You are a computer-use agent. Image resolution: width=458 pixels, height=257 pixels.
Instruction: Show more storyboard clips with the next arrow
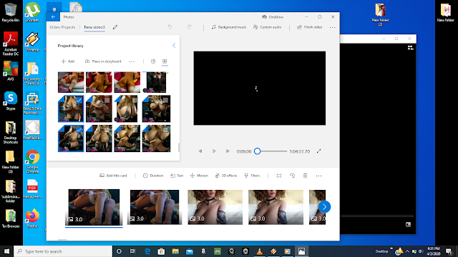(324, 207)
